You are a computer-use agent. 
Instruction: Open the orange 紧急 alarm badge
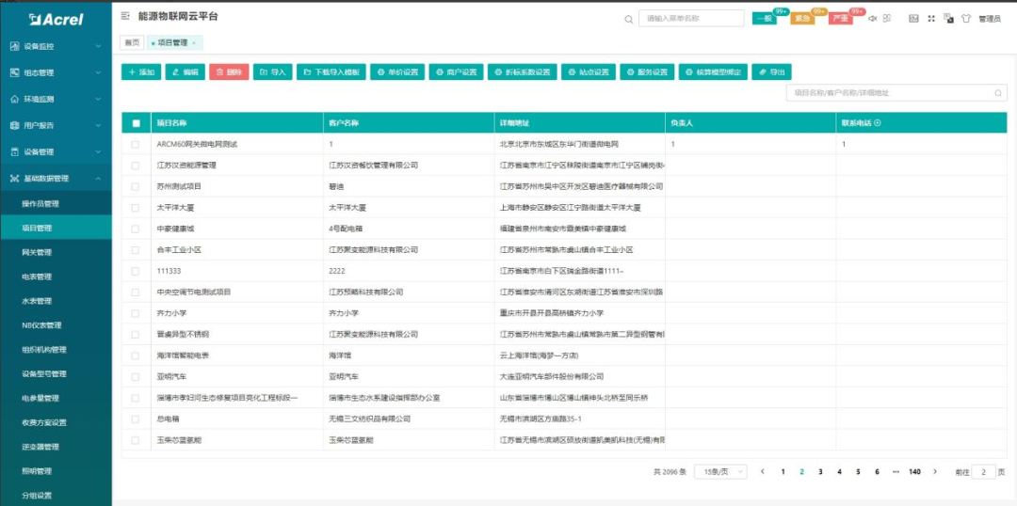(803, 19)
